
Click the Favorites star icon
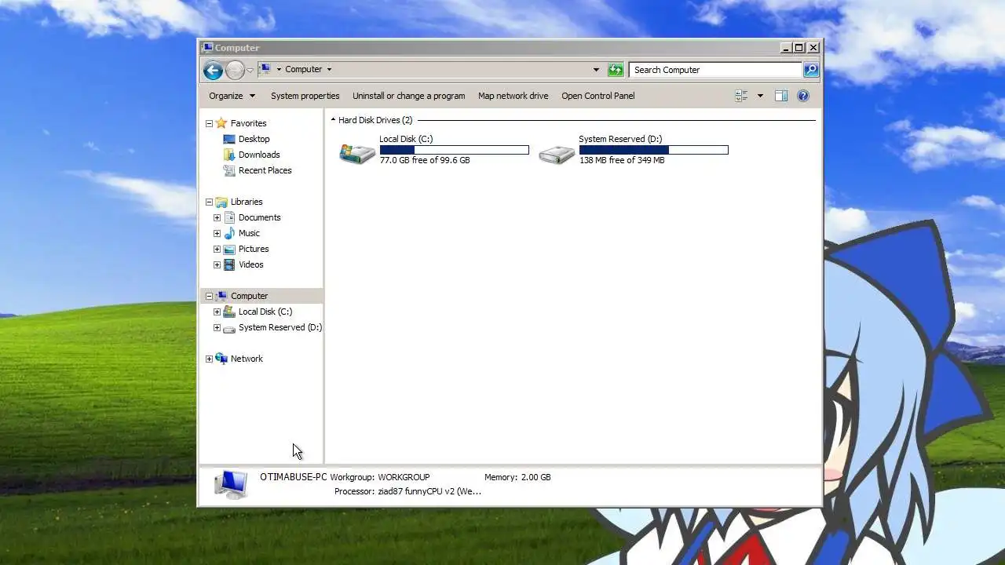(221, 123)
